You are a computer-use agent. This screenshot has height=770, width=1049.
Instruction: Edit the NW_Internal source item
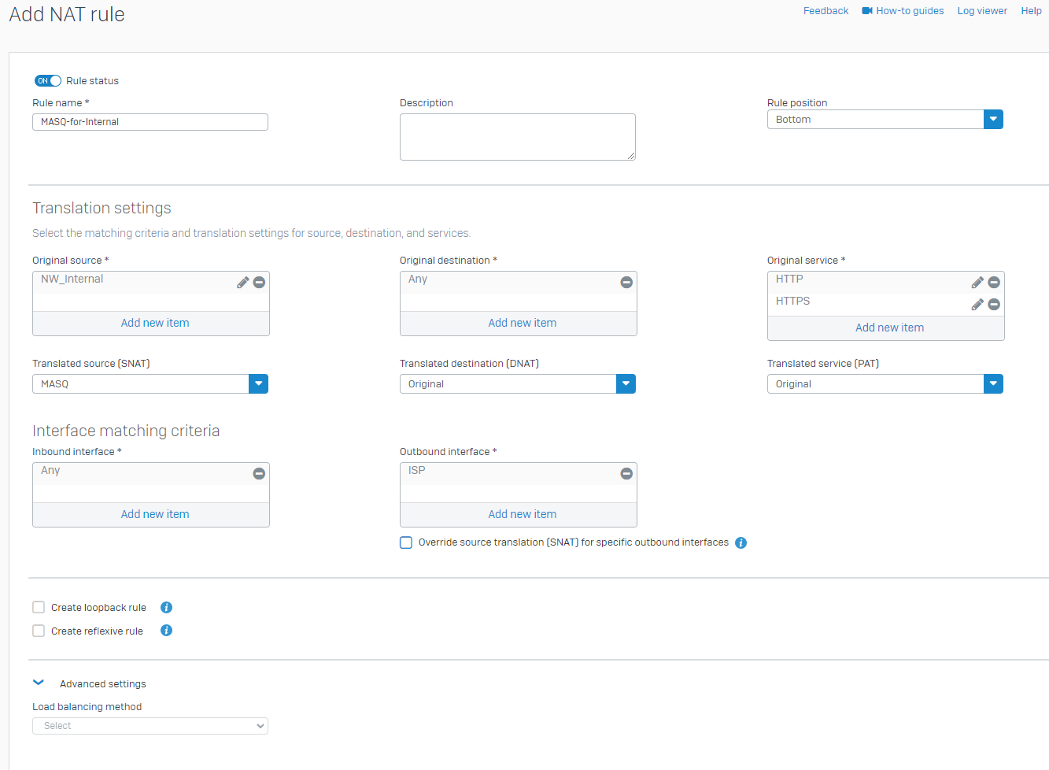[243, 283]
